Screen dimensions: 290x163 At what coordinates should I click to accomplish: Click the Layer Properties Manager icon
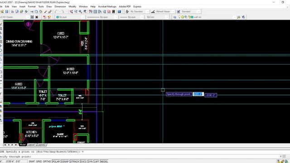175,17
